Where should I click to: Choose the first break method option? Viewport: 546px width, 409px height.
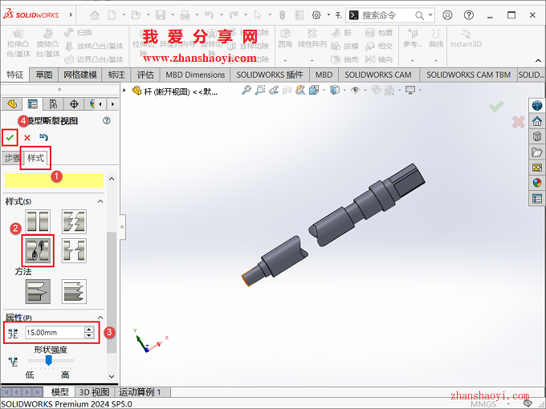39,291
